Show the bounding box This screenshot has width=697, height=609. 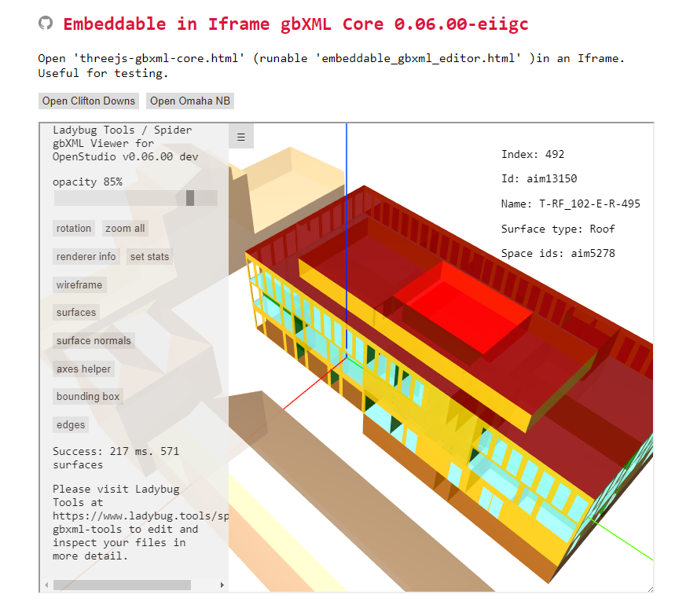87,396
